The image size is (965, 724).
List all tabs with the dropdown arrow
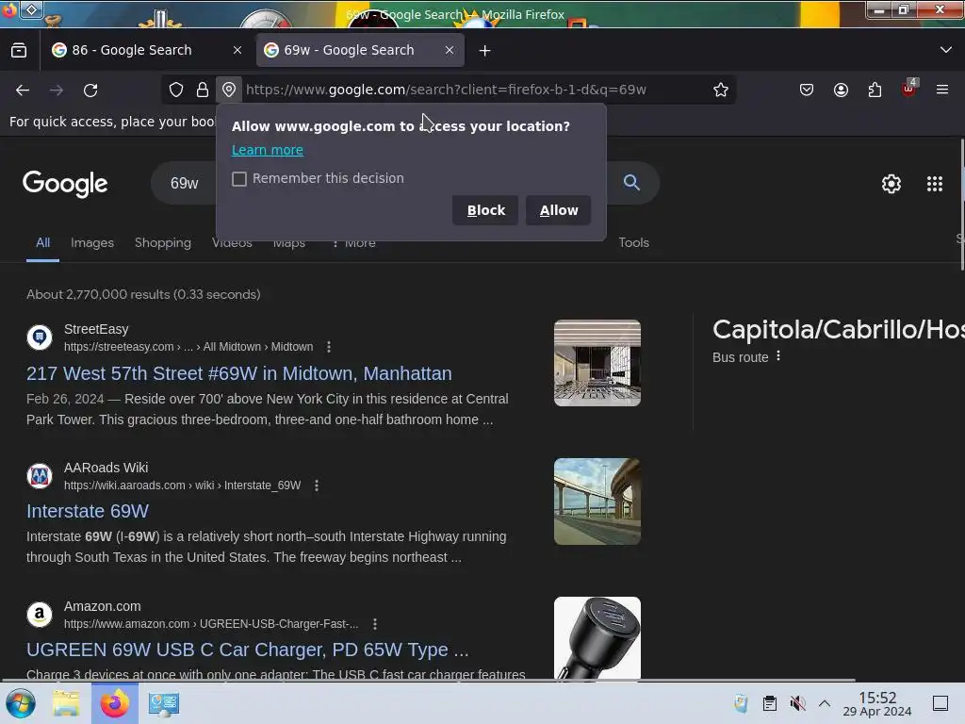[946, 50]
